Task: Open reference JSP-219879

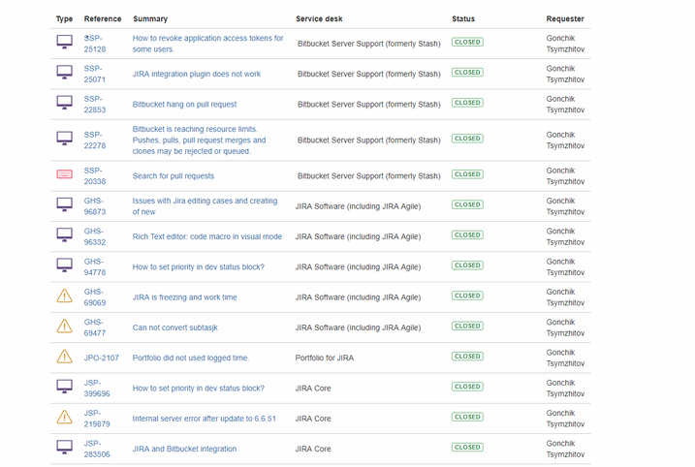Action: 97,419
